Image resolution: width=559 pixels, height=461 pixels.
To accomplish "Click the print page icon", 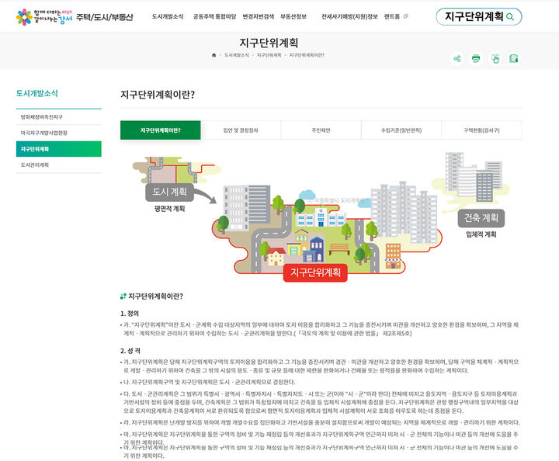I will pos(476,58).
